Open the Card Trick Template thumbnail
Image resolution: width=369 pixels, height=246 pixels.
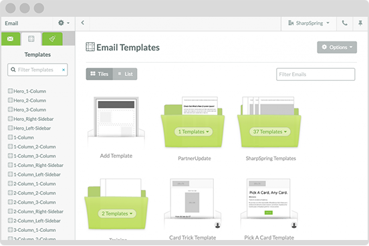tap(193, 199)
